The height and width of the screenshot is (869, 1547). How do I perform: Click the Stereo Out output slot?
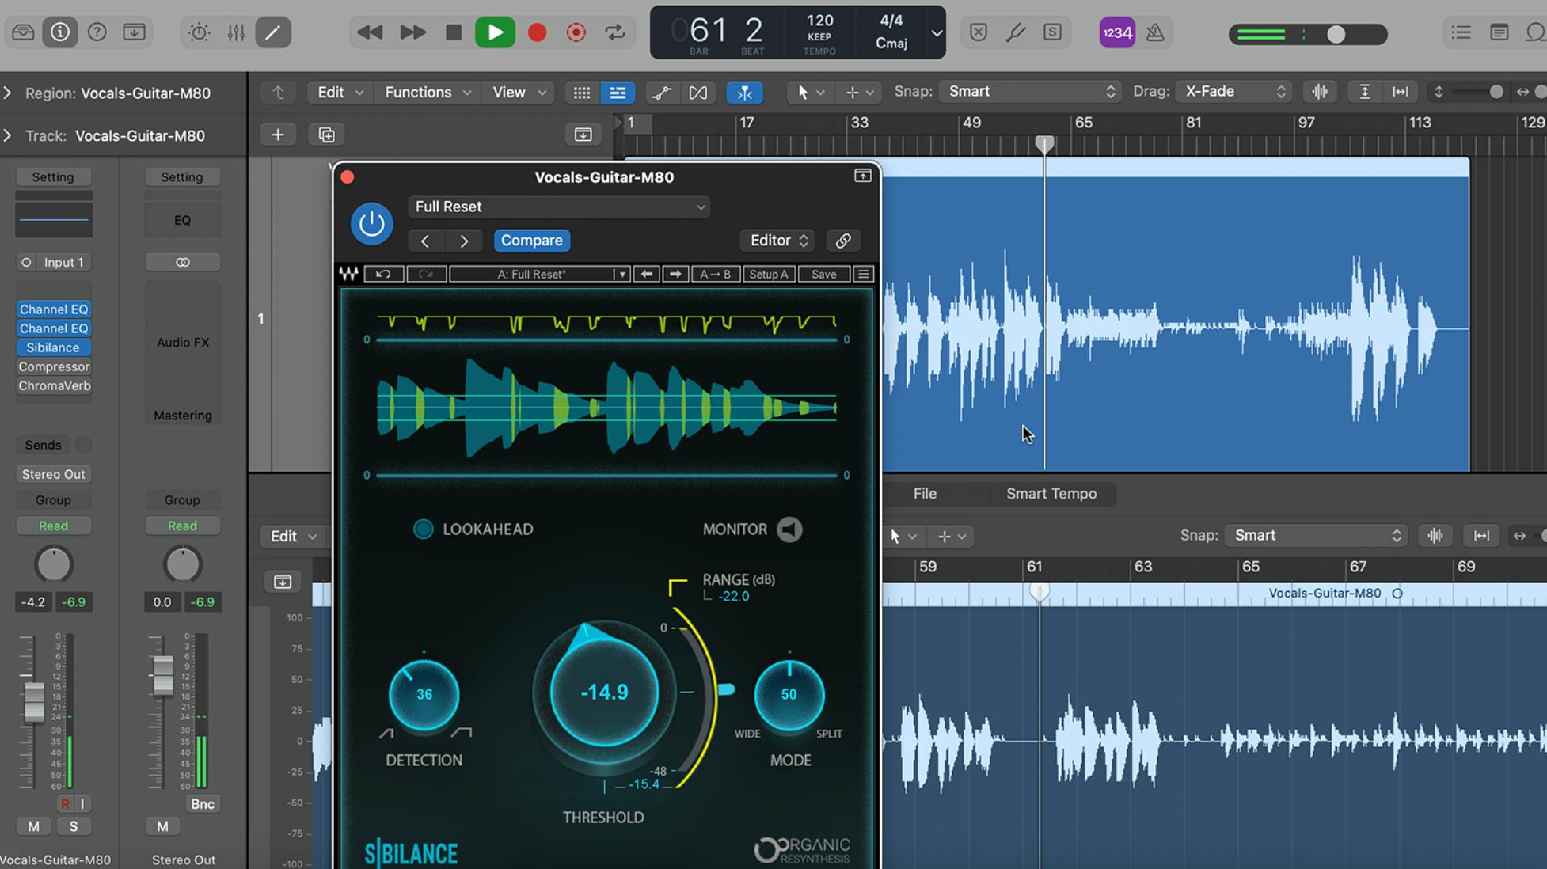coord(53,474)
